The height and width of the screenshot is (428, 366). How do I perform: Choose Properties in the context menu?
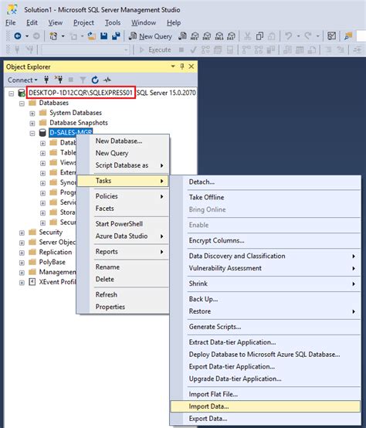tap(123, 307)
